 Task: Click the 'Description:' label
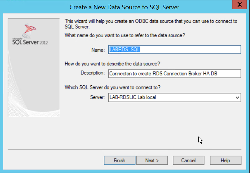pyautogui.click(x=92, y=73)
